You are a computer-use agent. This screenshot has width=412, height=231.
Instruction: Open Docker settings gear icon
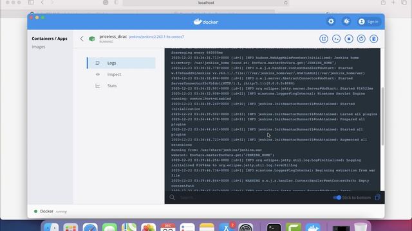[331, 21]
